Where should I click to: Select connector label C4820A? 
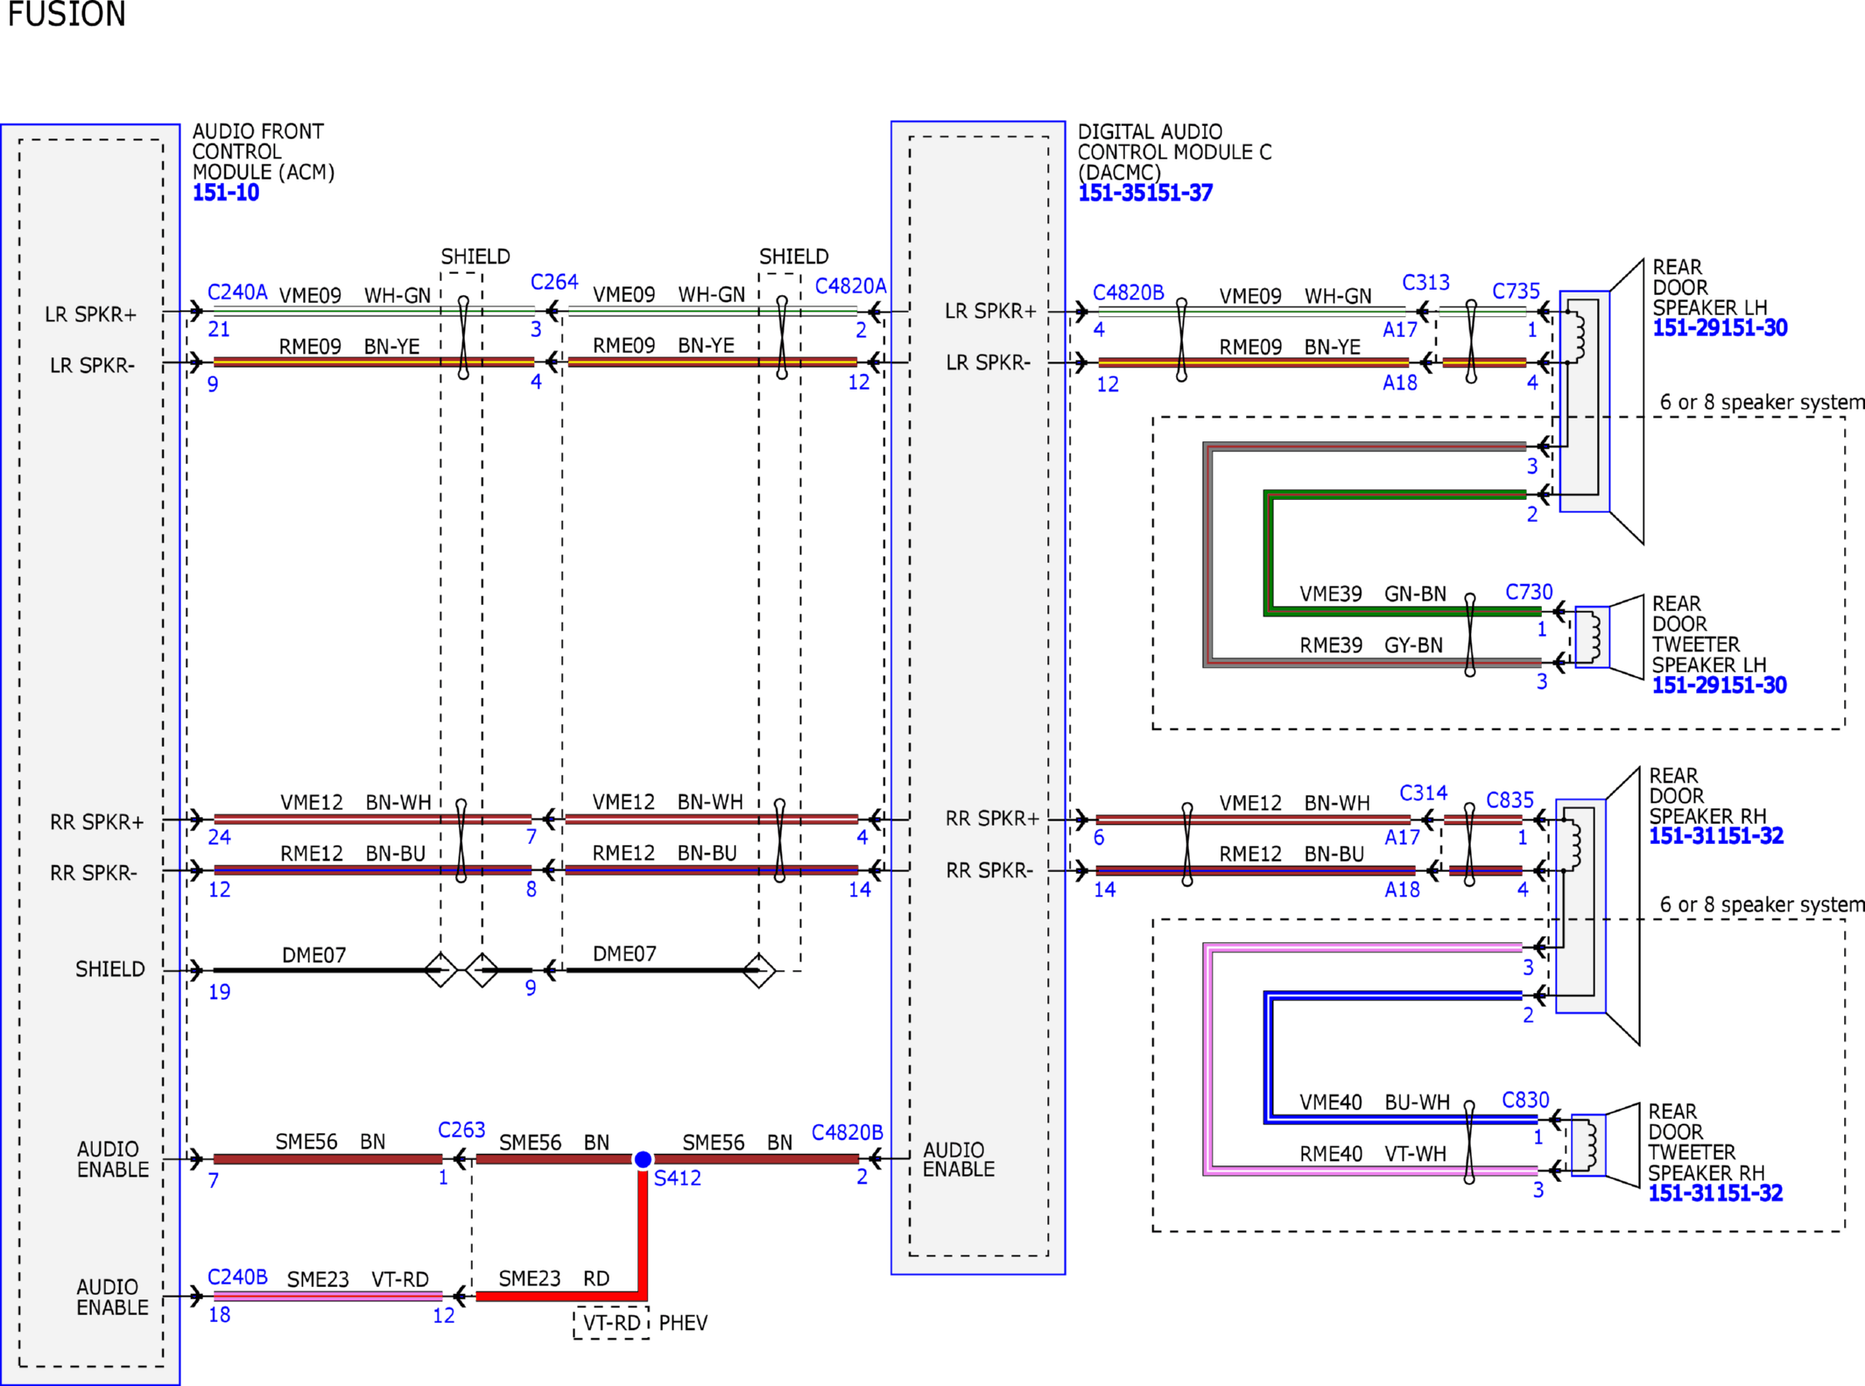click(x=850, y=286)
